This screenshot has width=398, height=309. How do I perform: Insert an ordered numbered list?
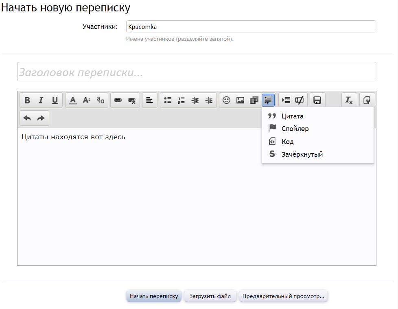tap(181, 100)
